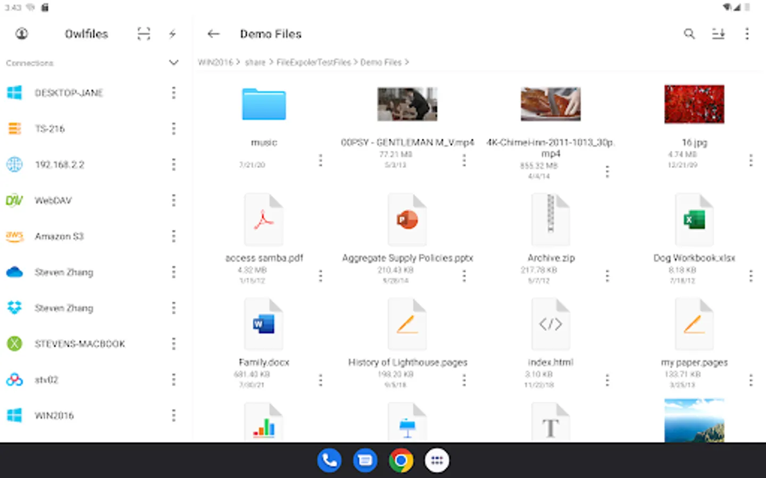Jump to share in the breadcrumb path

pyautogui.click(x=255, y=62)
